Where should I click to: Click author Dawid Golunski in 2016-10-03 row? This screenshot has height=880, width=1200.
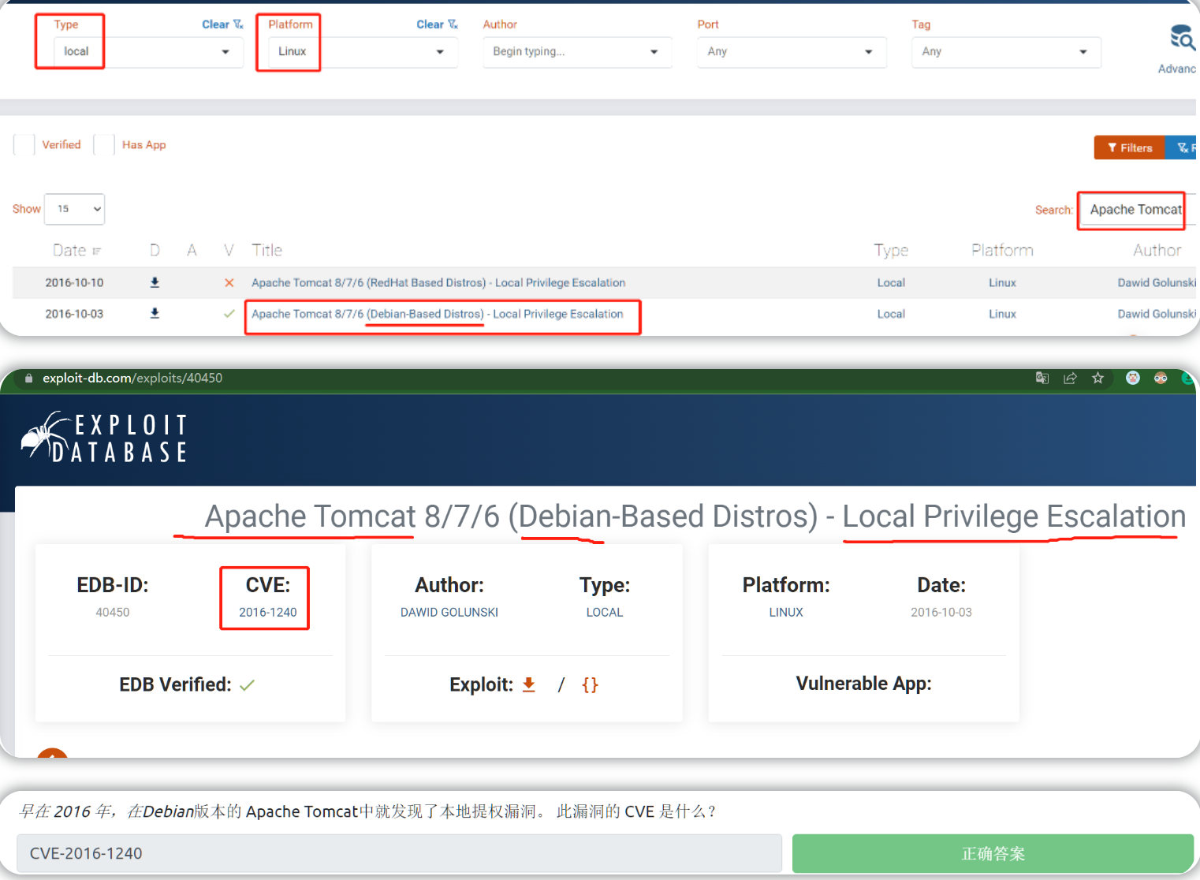pyautogui.click(x=1157, y=314)
